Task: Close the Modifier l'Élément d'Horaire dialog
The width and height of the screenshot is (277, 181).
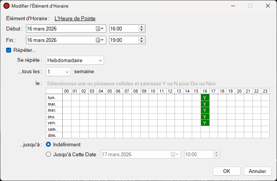Action: click(x=268, y=6)
